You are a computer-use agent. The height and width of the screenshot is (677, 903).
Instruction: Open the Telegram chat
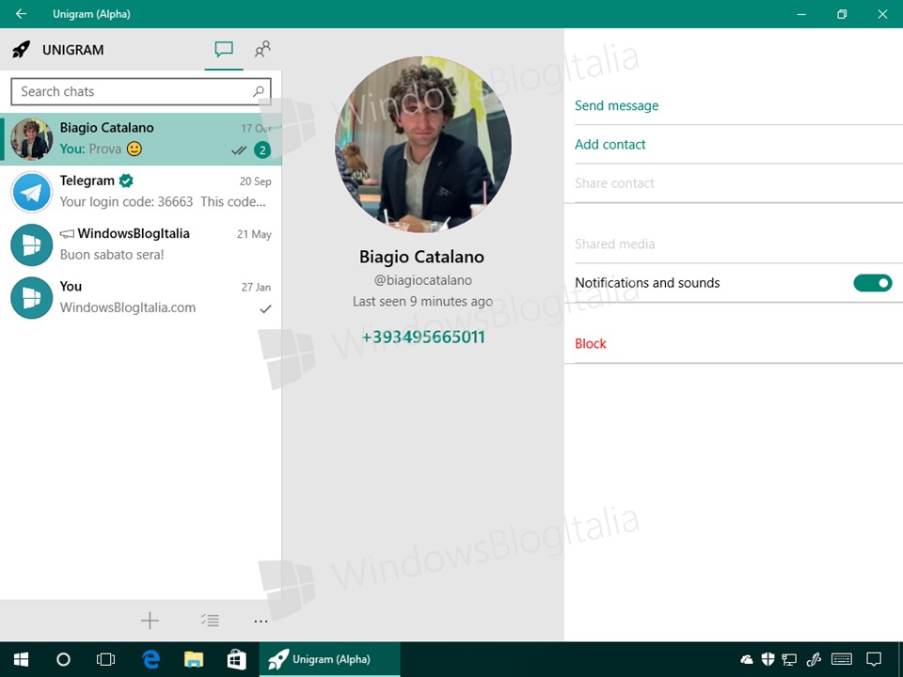[x=141, y=192]
